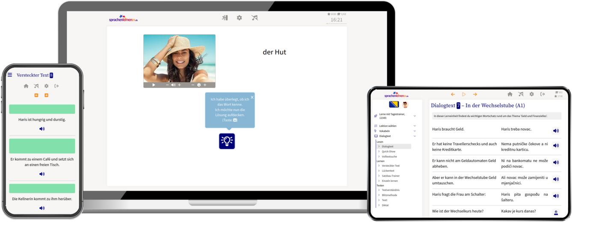
Task: Open 'Lückentext' from the sidebar menu
Action: coord(388,171)
